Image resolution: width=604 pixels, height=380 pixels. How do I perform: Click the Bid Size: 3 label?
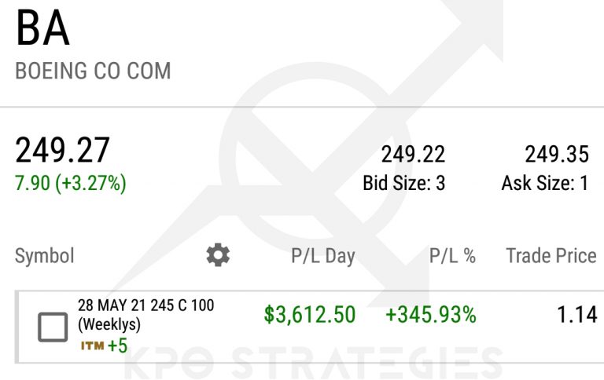pyautogui.click(x=403, y=183)
